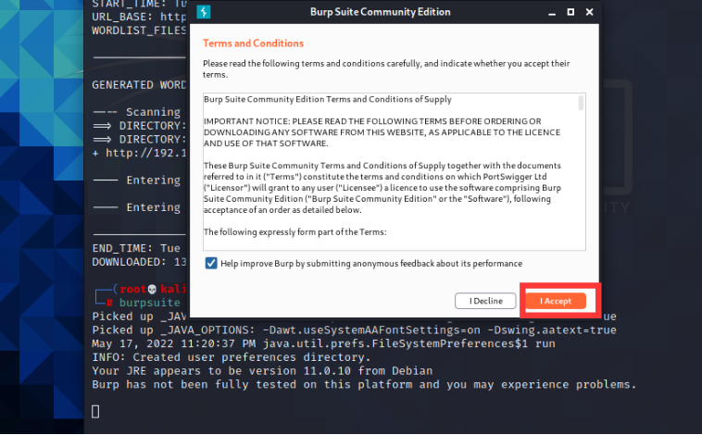
Task: Click the orange 'Terms and Conditions' heading
Action: click(253, 43)
